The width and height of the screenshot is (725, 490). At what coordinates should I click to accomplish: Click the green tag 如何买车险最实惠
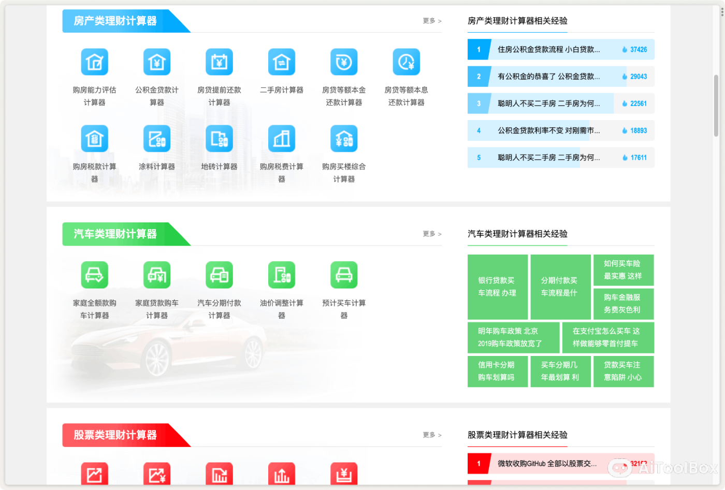point(624,270)
